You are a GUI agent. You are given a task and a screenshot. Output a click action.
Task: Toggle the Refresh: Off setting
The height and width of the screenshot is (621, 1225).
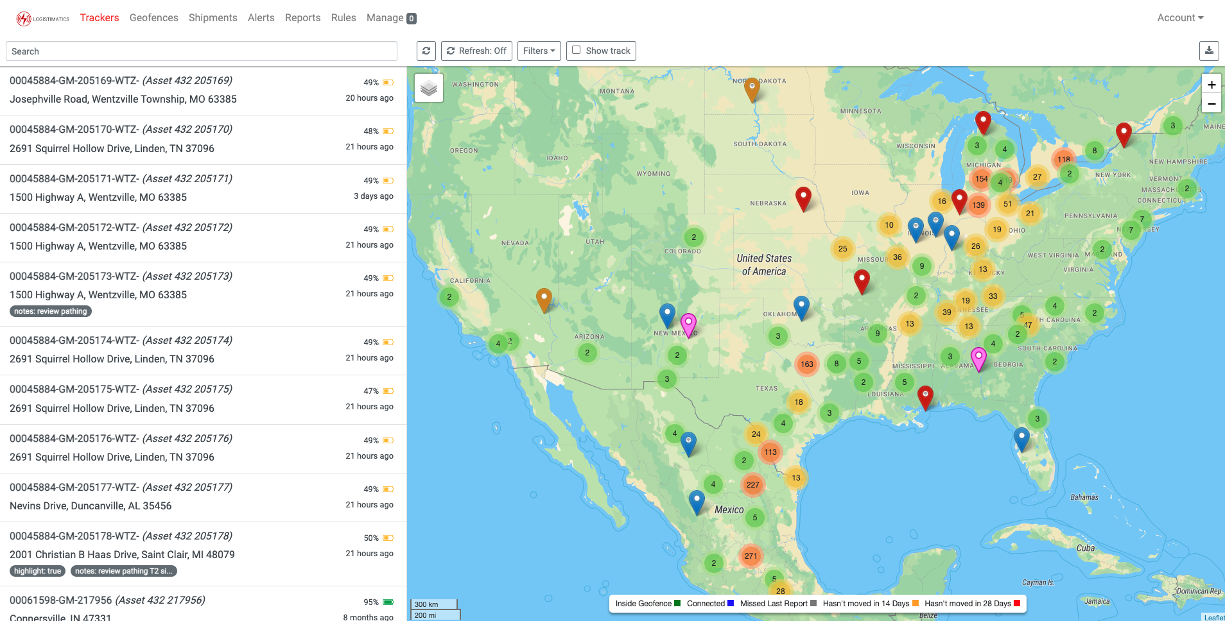[x=476, y=51]
